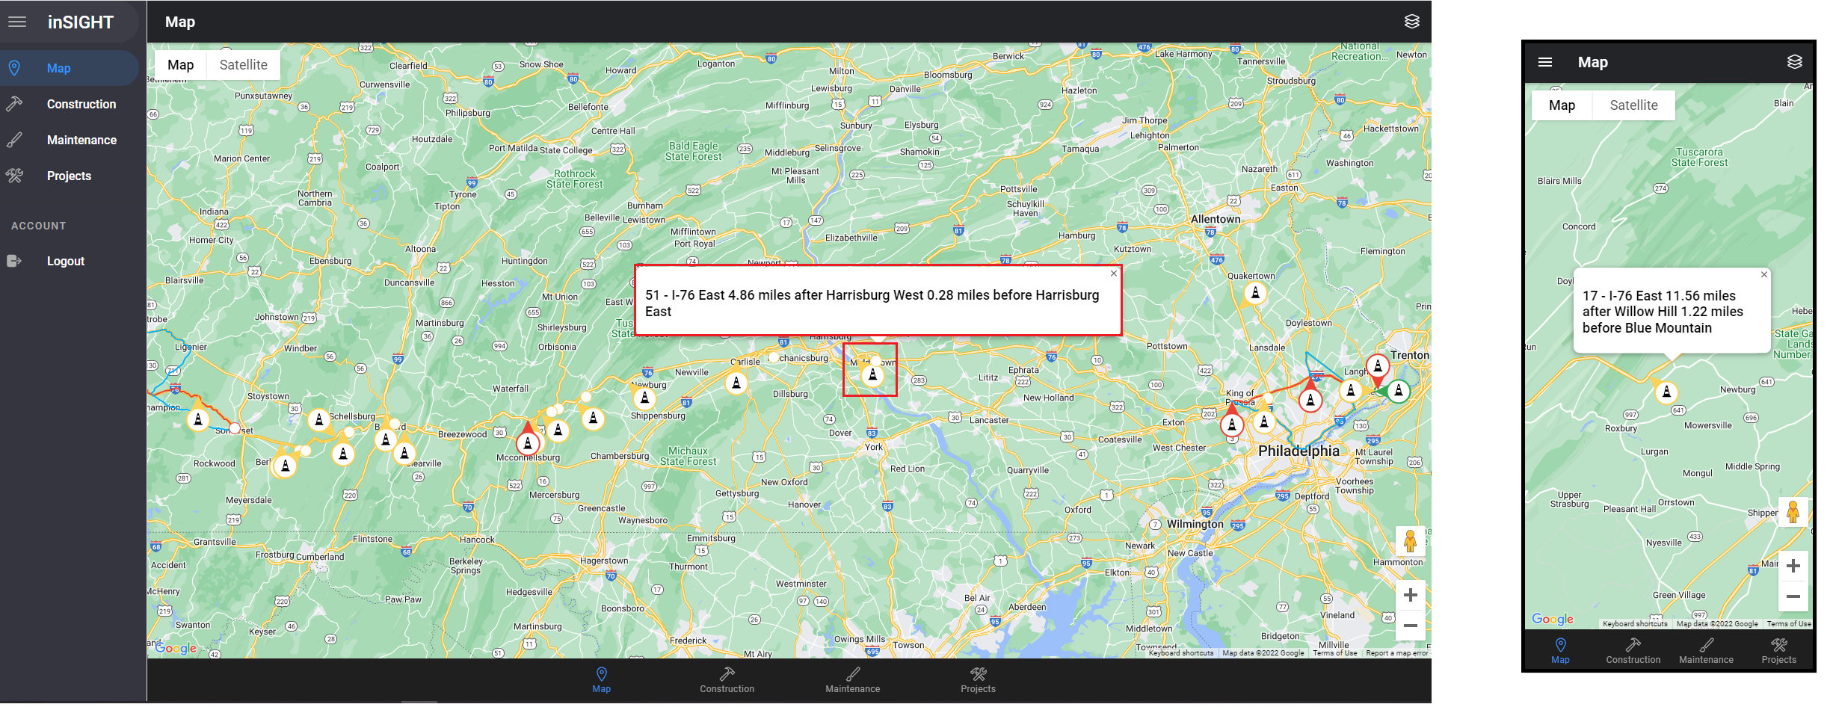Click the construction cone marker near Harrisburg

pos(872,374)
